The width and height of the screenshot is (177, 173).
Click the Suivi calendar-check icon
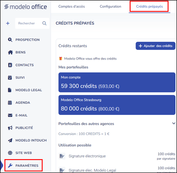[x=10, y=78]
